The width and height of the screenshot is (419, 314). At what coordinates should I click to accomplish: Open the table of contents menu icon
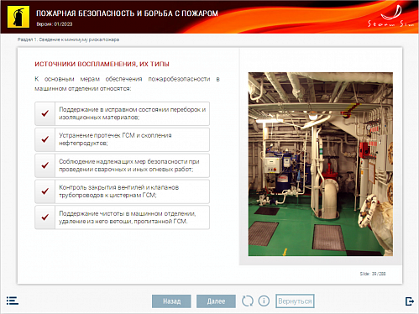point(13,301)
